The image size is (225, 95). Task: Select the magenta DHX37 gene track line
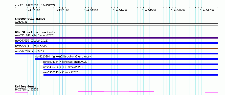pos(116,92)
